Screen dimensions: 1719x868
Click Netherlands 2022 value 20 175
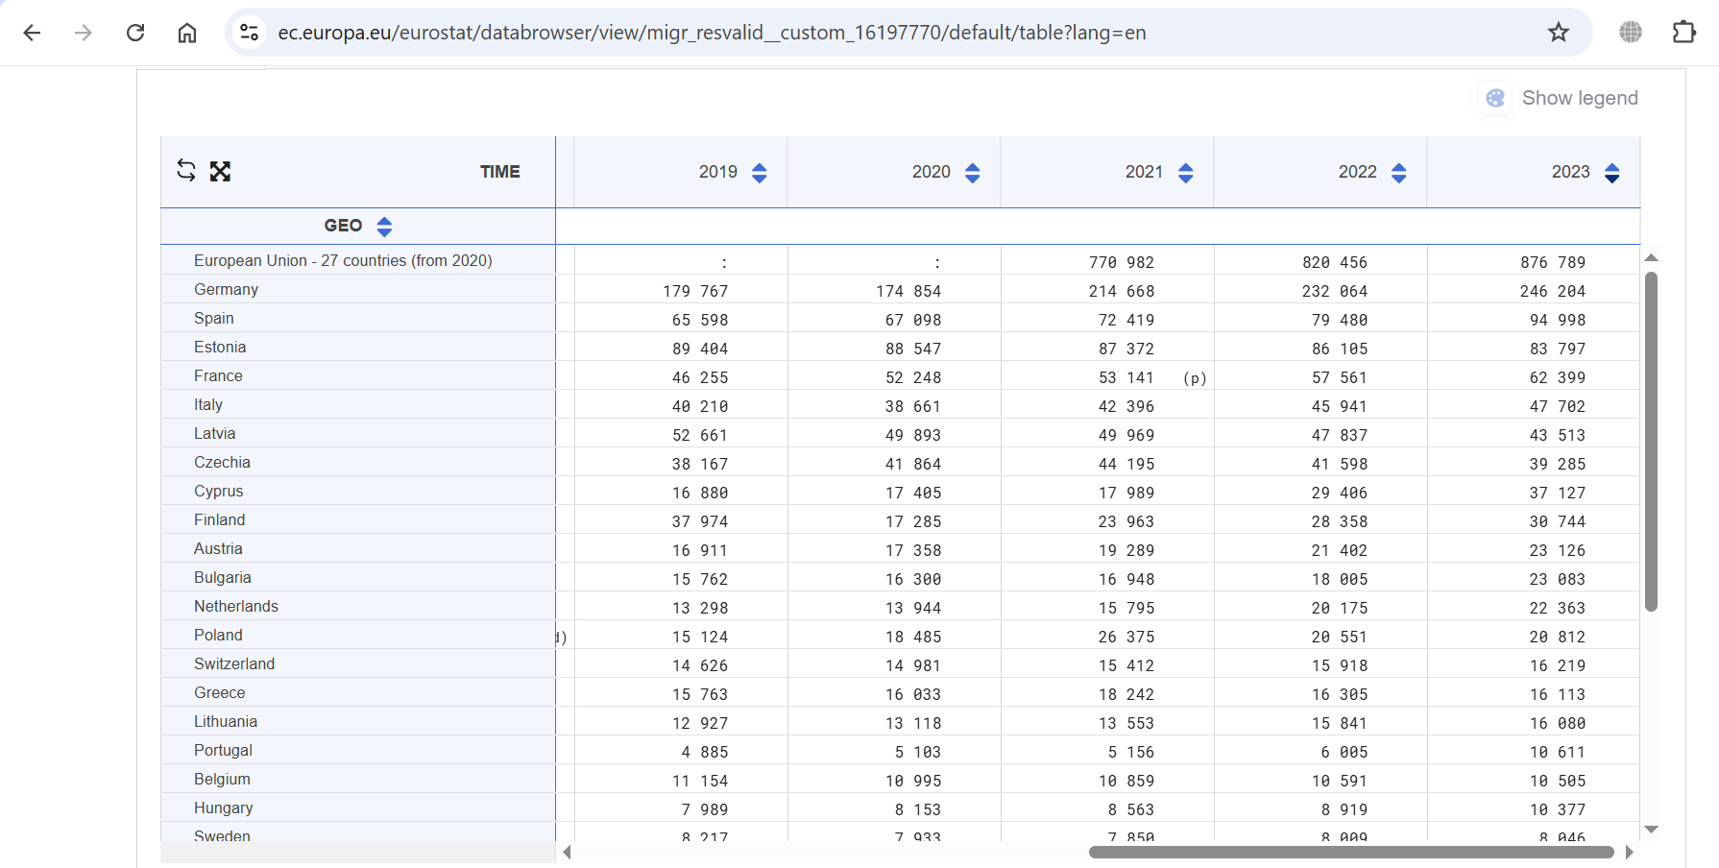click(1340, 608)
